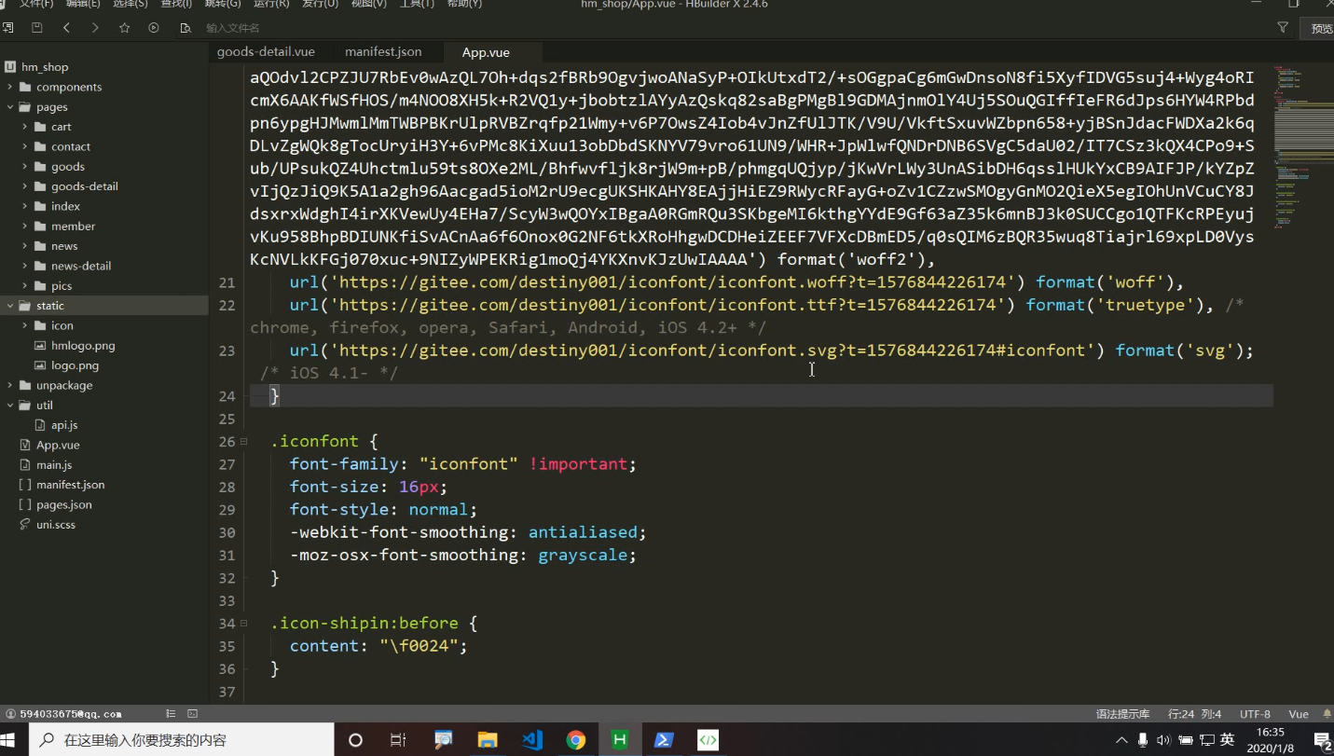This screenshot has height=756, width=1334.
Task: Open the 跳转(G) menu
Action: pyautogui.click(x=222, y=4)
